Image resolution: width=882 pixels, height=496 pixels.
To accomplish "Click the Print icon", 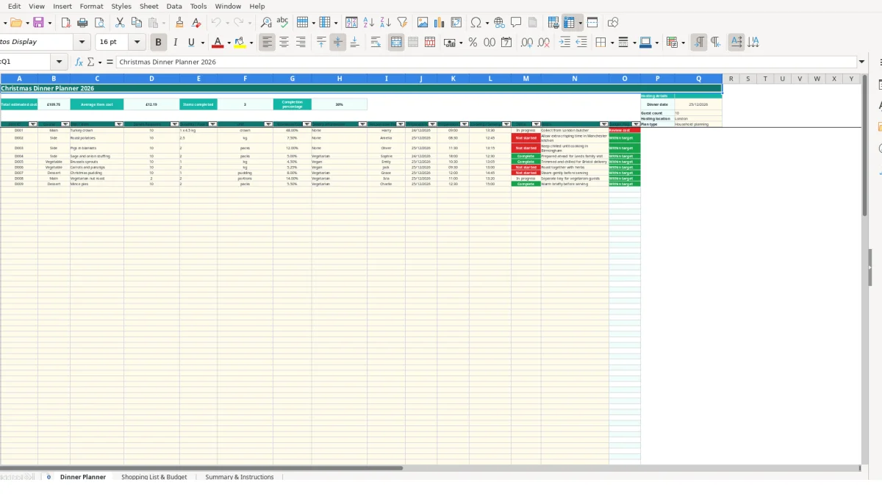I will coord(82,23).
